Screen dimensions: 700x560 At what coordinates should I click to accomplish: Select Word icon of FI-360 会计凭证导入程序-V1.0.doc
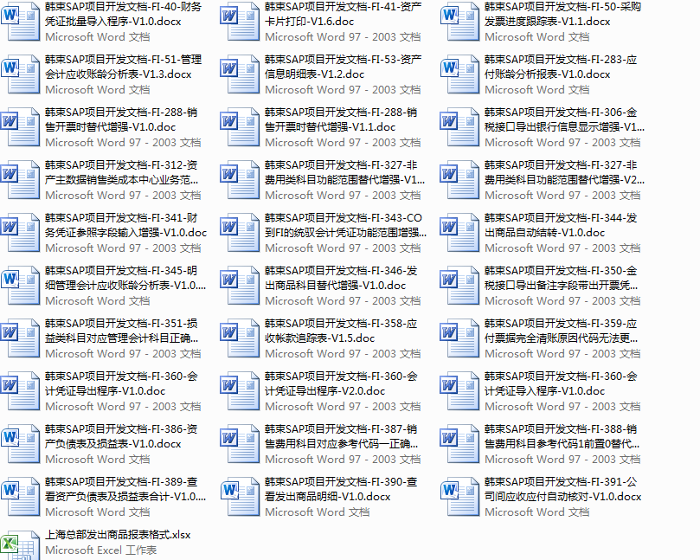pos(459,389)
